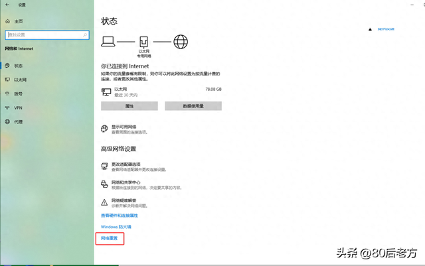Click the person icon at the upper right
Screen dimensions: 425x266
pos(371,29)
